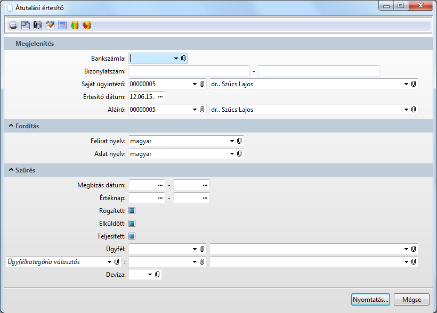Click paperclip icon beside Bankszámla field

pos(183,59)
